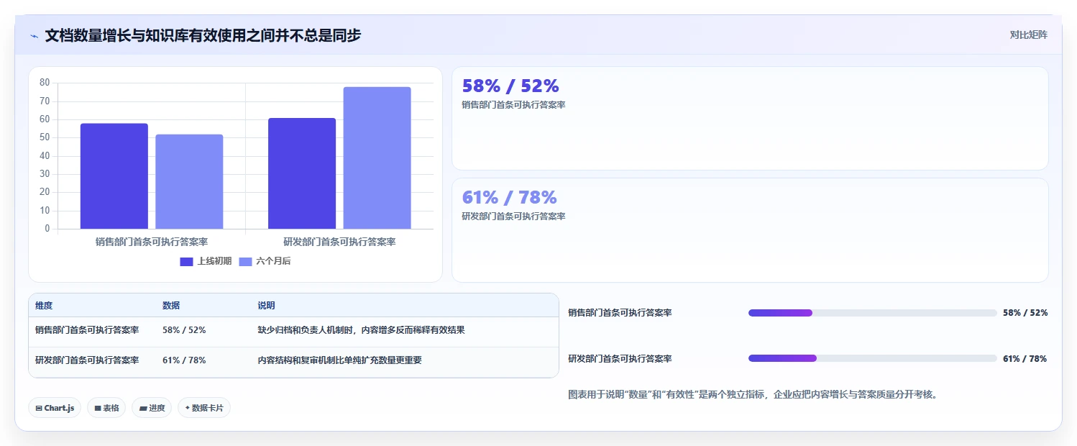1077x446 pixels.
Task: Click 销售部门首条可执行答案率 caption in the data card
Action: click(514, 105)
